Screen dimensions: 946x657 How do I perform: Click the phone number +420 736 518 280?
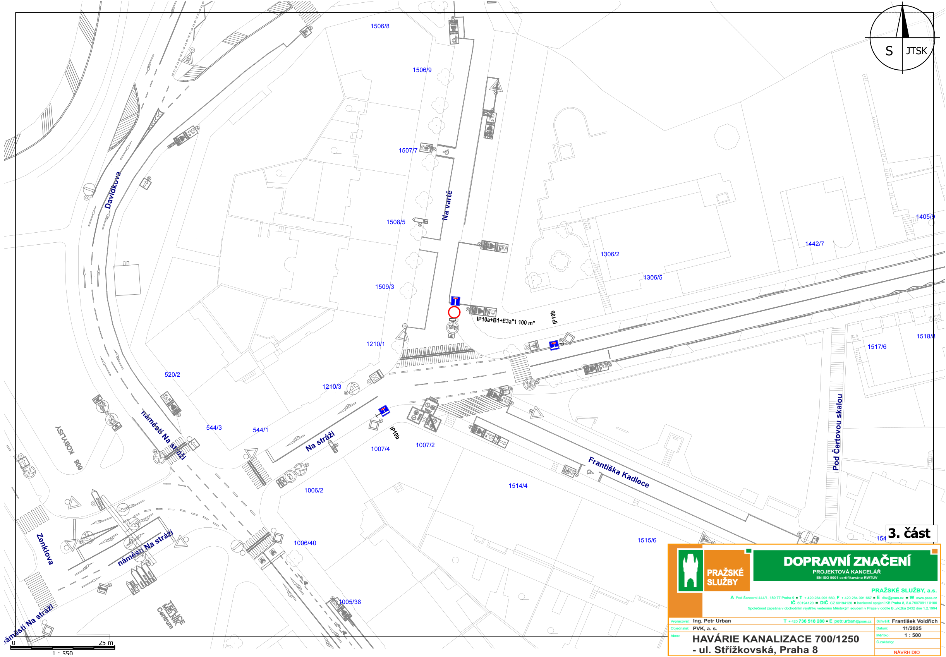pos(807,622)
